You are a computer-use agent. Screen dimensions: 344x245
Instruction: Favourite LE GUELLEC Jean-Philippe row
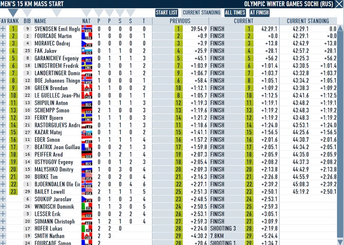pos(3,95)
